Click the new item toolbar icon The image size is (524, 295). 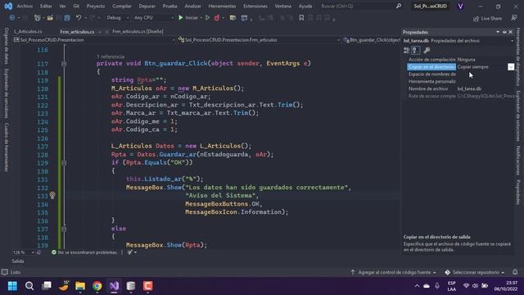pos(37,18)
